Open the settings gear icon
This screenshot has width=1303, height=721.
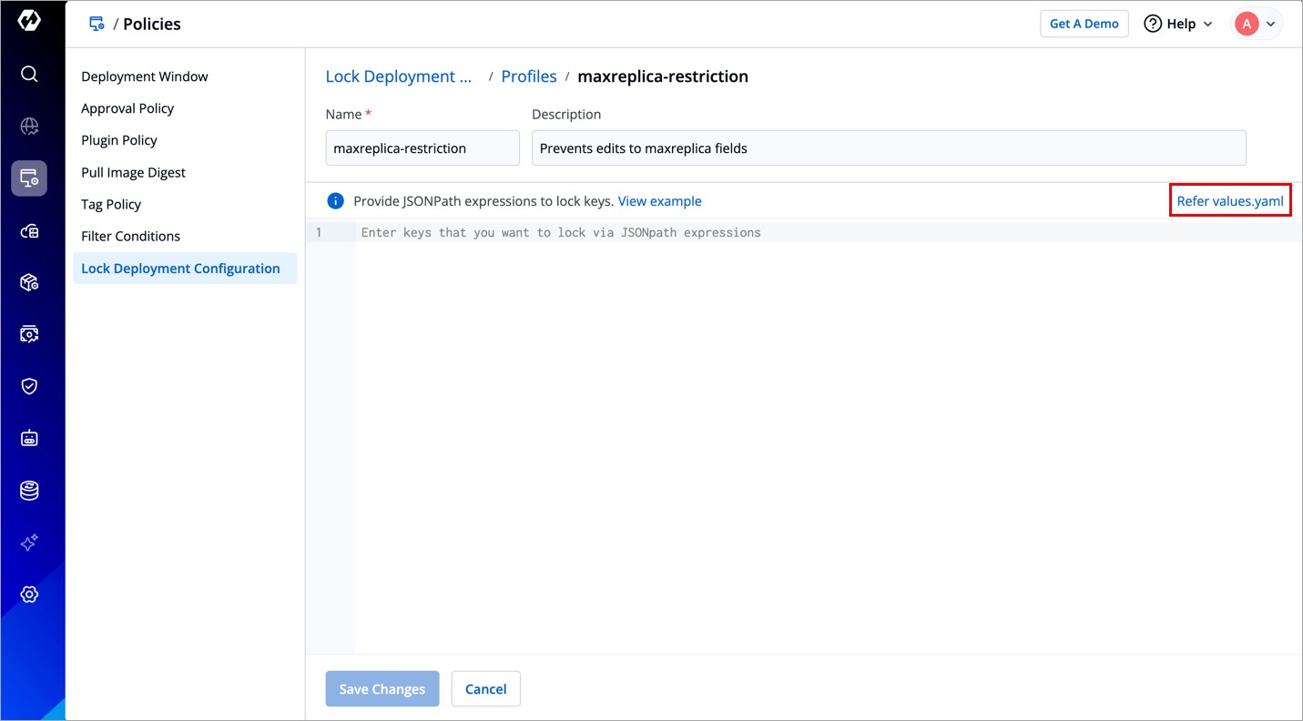[x=29, y=594]
